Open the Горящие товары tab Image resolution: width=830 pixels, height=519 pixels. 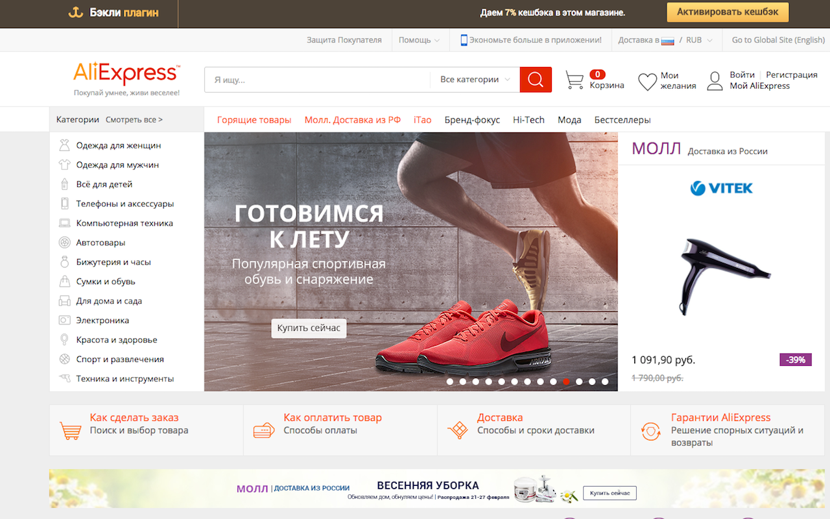(254, 120)
